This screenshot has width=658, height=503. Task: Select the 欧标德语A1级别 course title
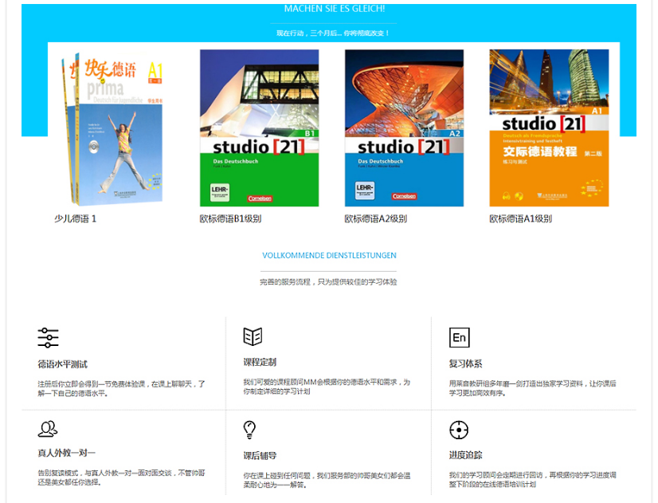[x=520, y=218]
